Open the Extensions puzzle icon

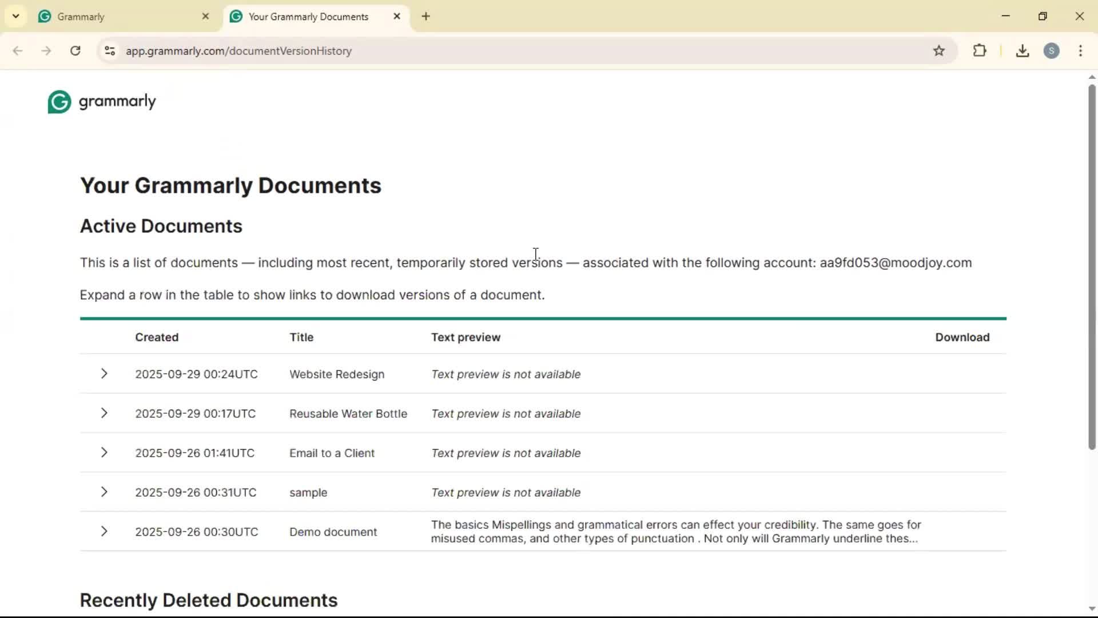click(x=980, y=51)
